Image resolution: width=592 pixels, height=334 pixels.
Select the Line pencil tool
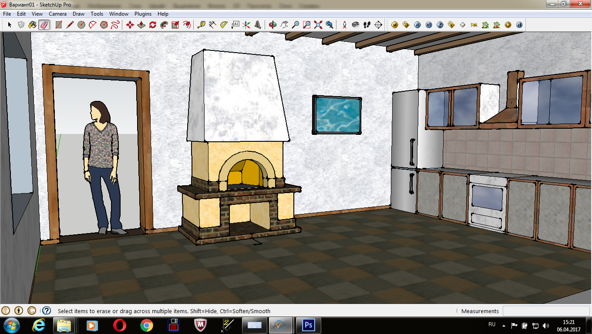pyautogui.click(x=70, y=25)
